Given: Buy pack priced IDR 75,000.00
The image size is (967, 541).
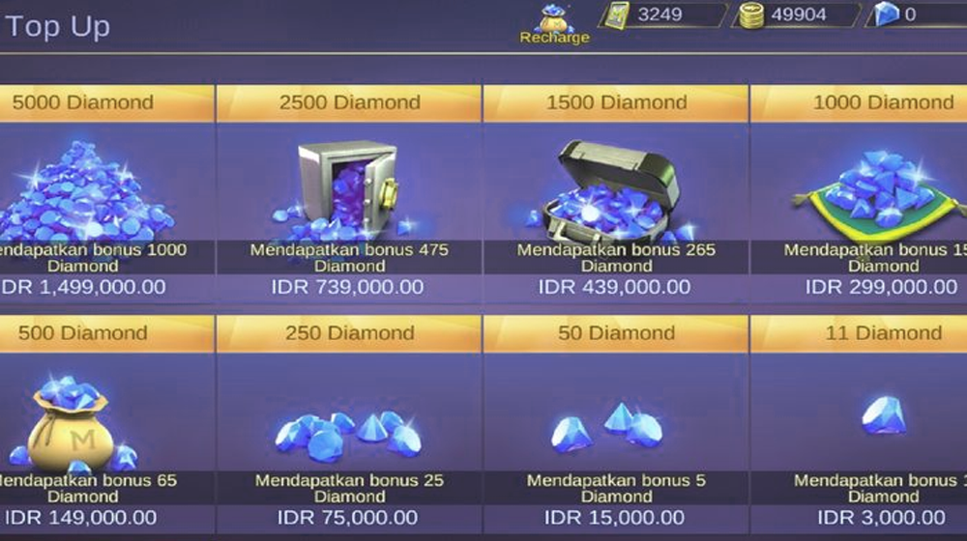Looking at the screenshot, I should point(348,518).
